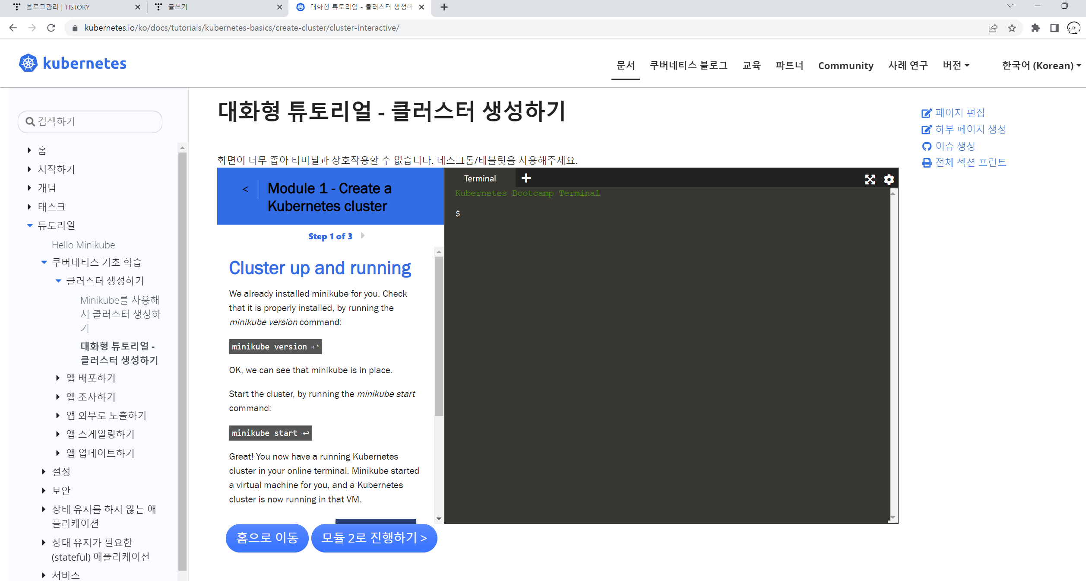This screenshot has width=1086, height=581.
Task: Open the 버전 dropdown menu
Action: point(956,65)
